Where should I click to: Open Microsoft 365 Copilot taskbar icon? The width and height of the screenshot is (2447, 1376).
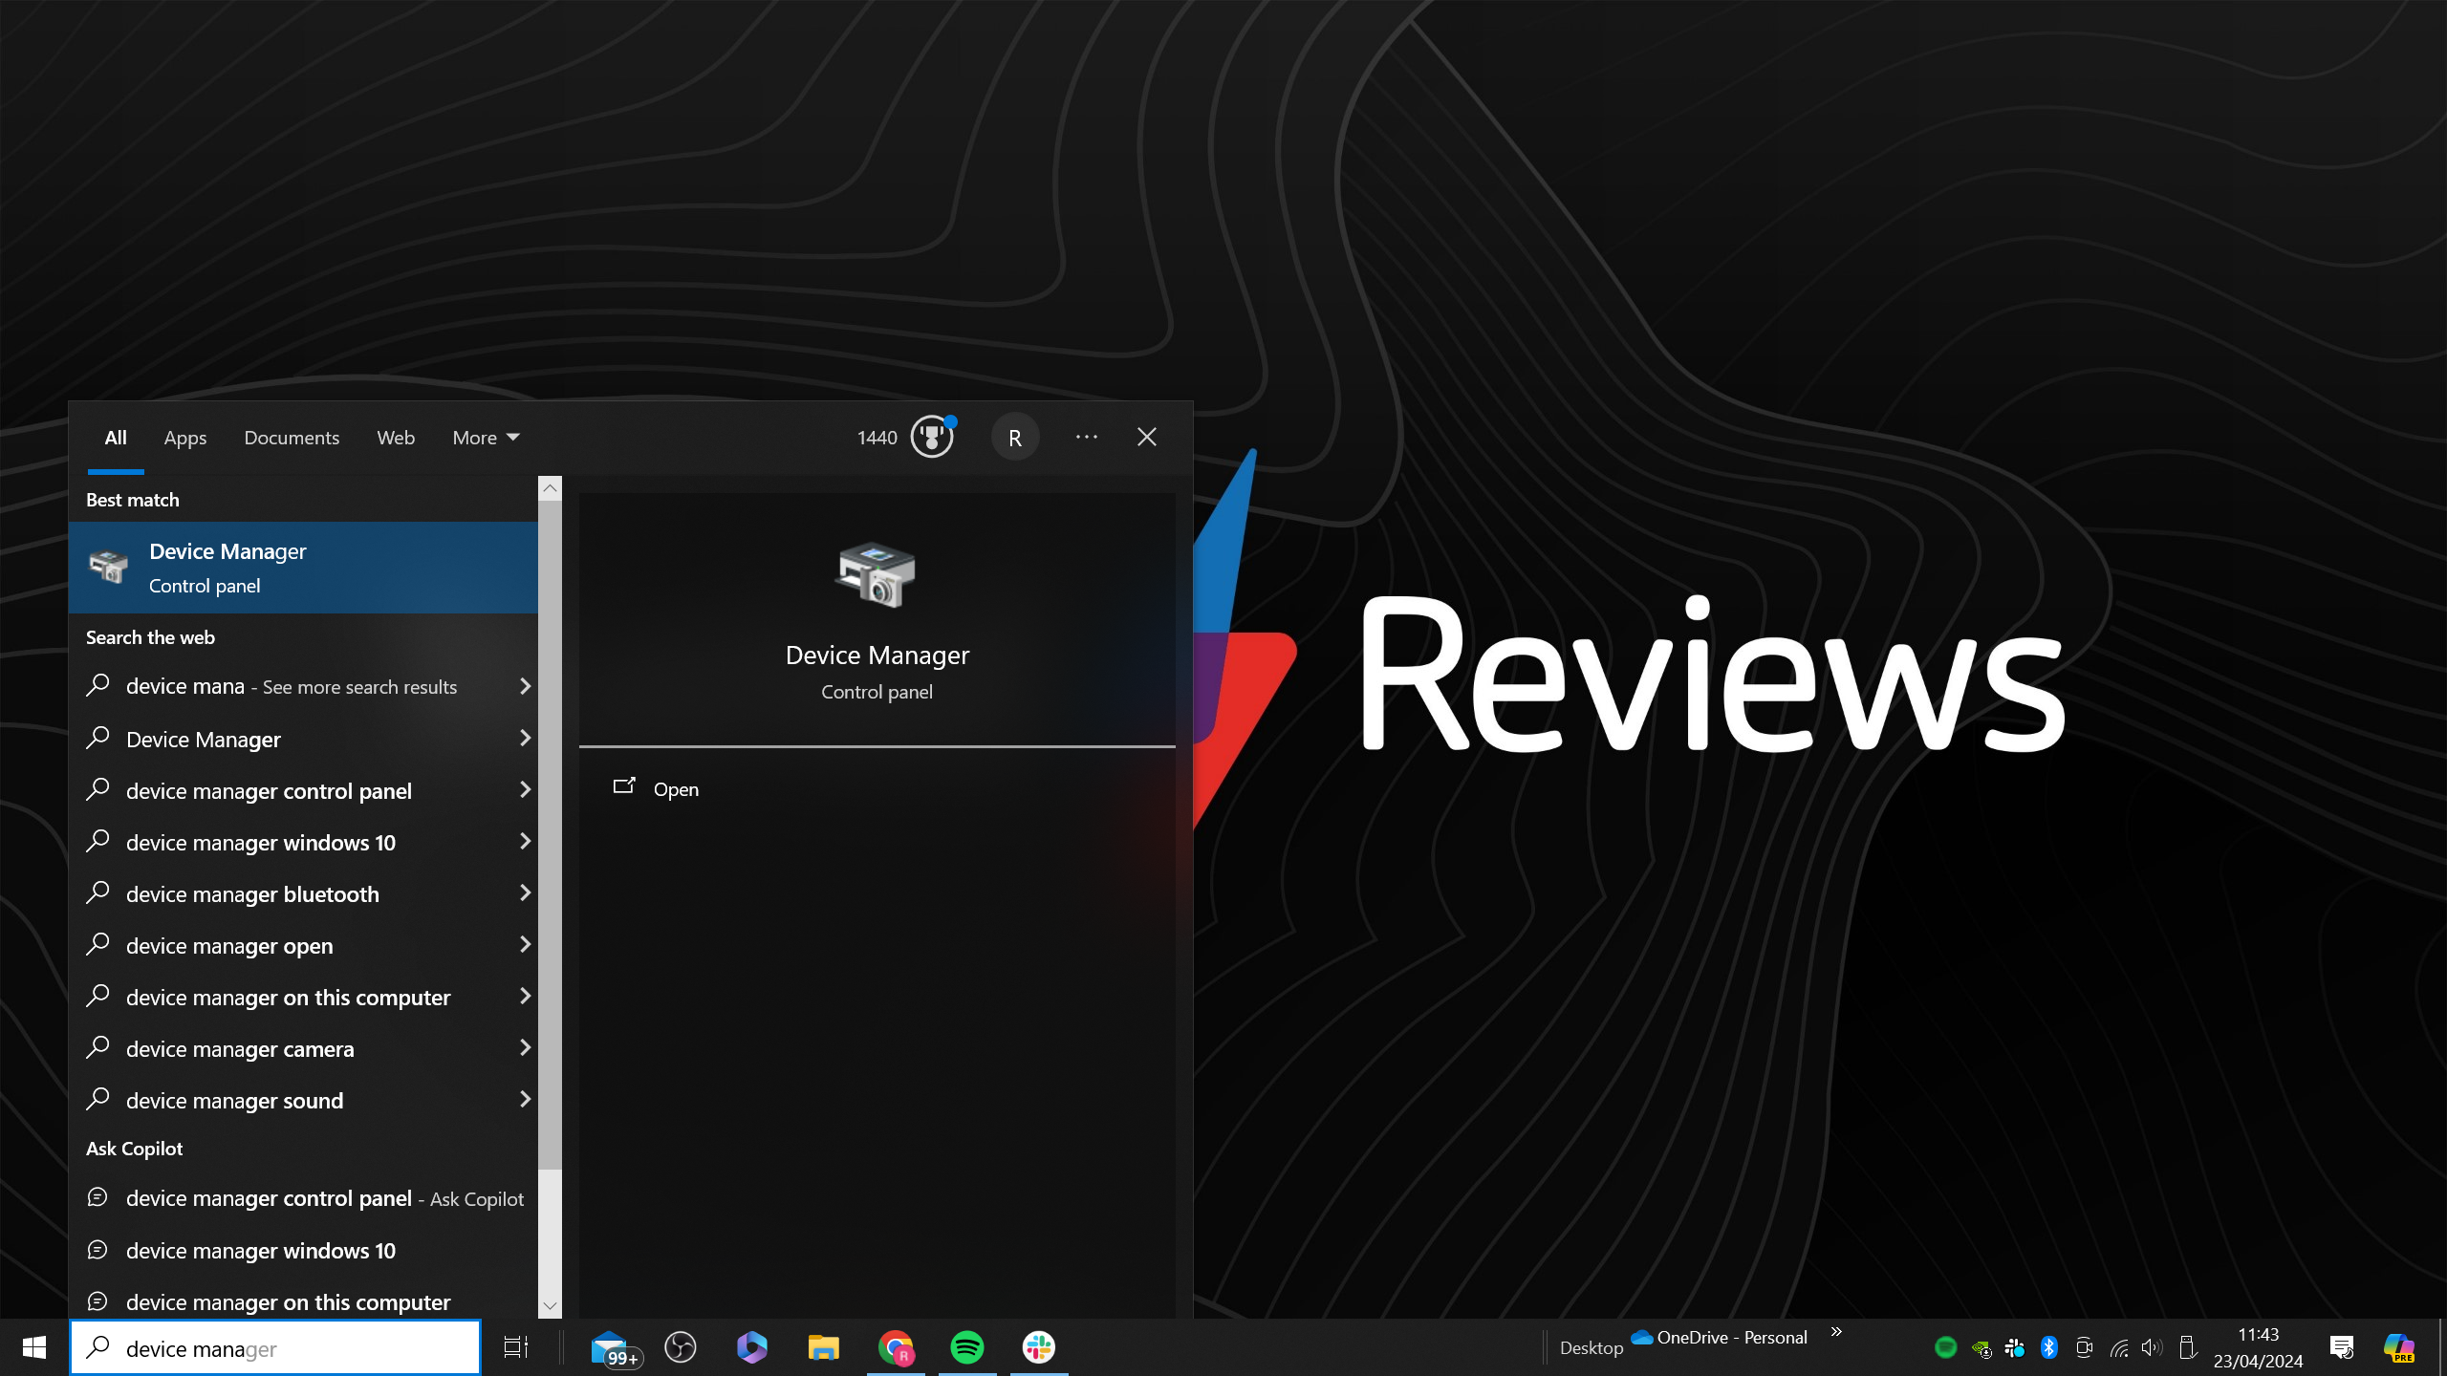(x=751, y=1347)
